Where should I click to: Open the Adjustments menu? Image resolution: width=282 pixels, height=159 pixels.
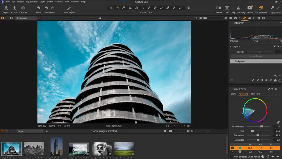(x=31, y=2)
